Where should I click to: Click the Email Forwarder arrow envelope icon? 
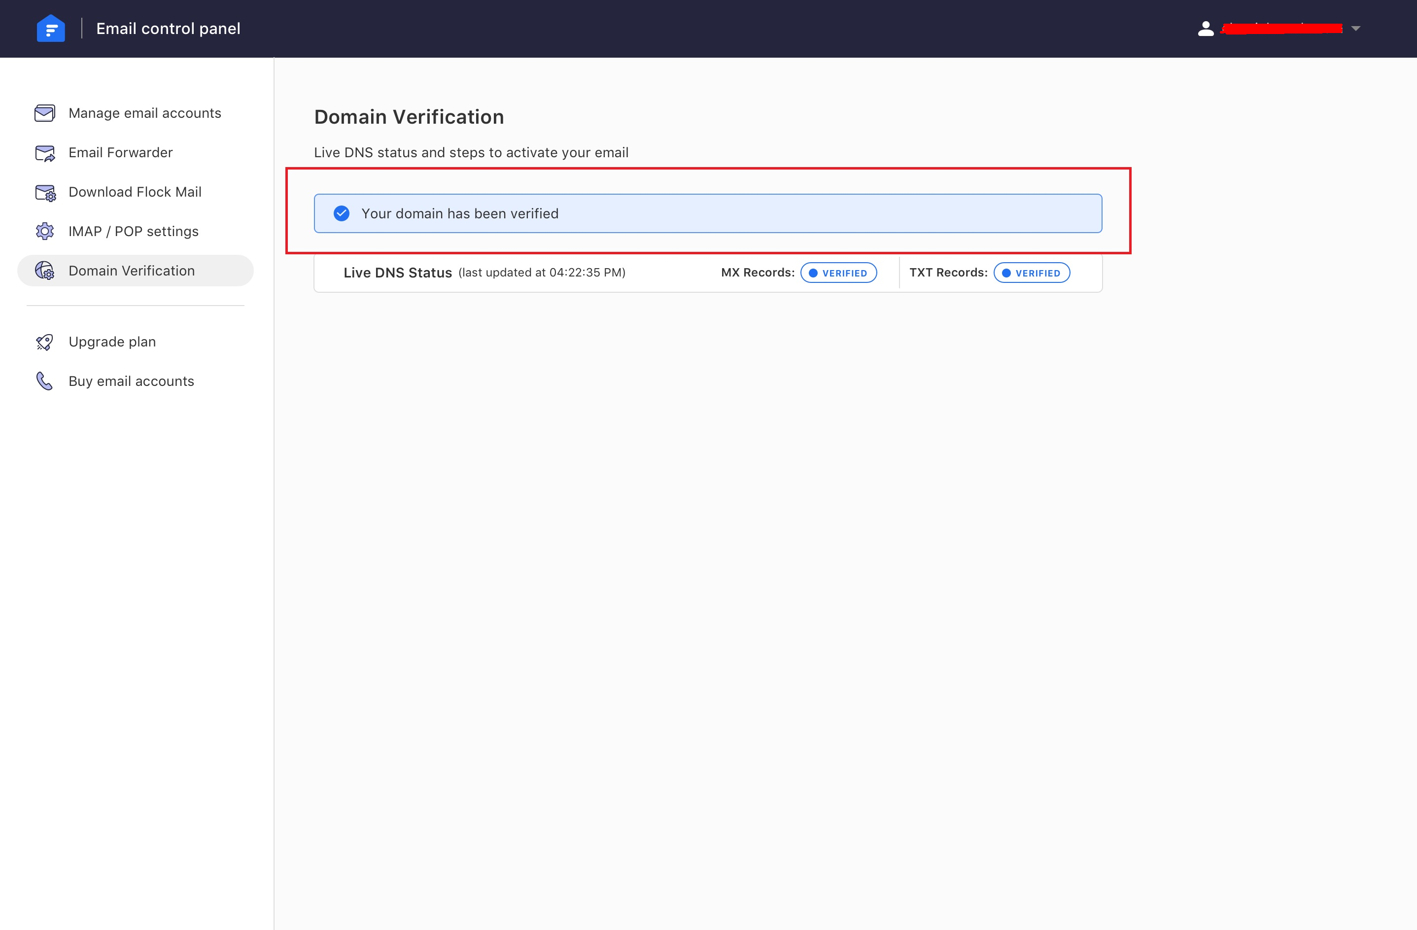click(x=45, y=153)
